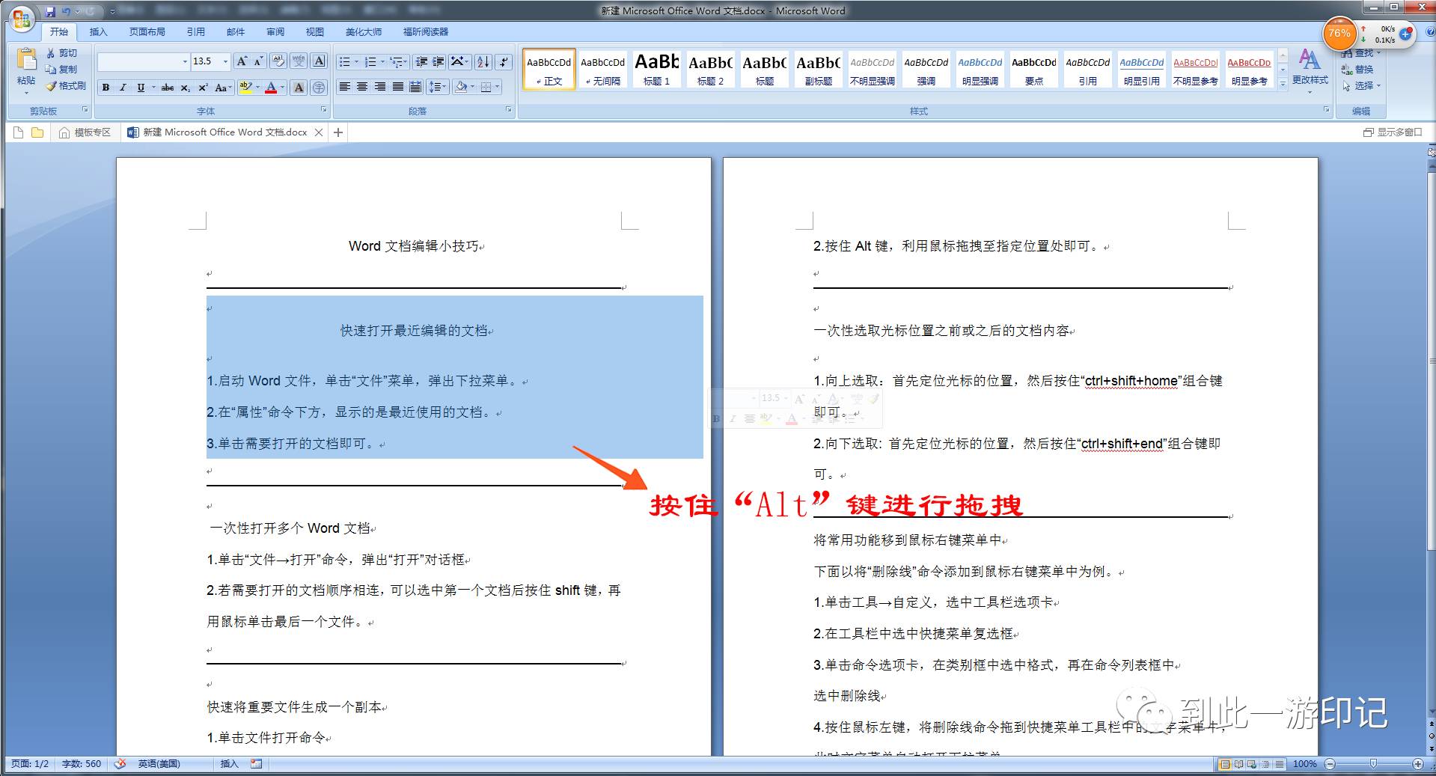Switch to the 视图 ribbon tab

point(315,32)
